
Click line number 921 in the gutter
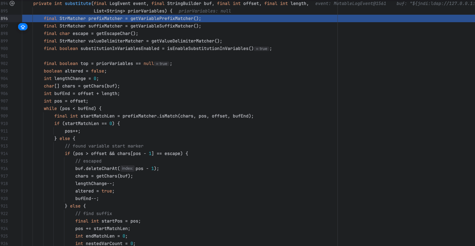pos(4,206)
